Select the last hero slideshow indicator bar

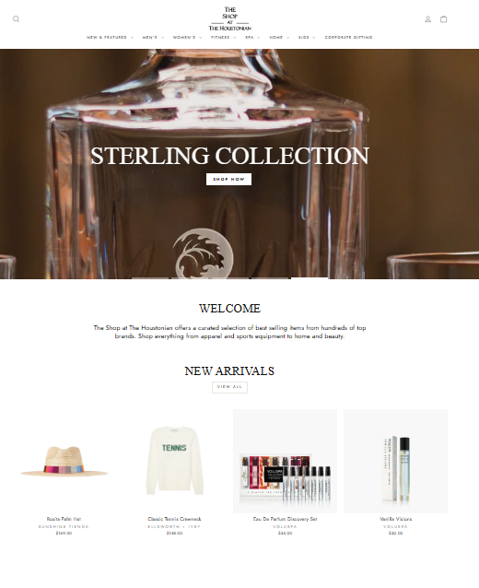point(310,278)
